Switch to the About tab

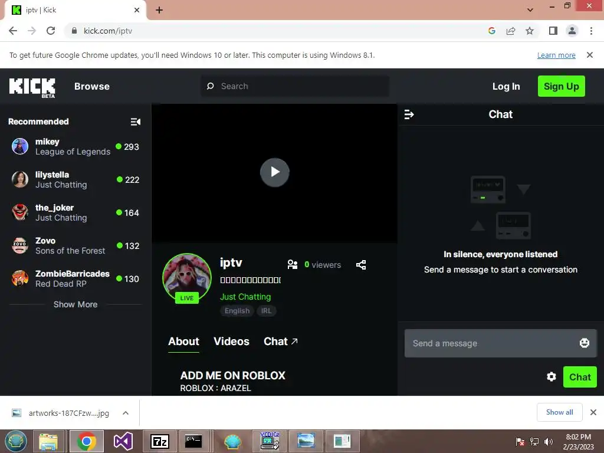(184, 342)
